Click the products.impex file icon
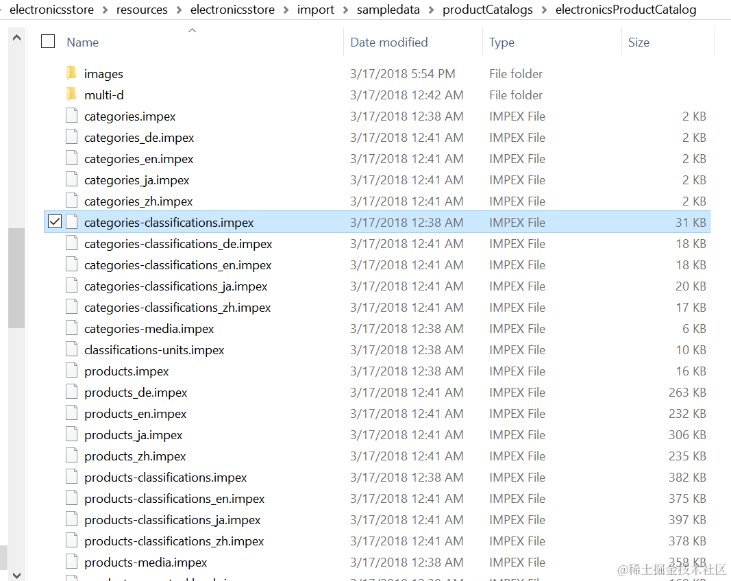731x581 pixels. click(71, 370)
